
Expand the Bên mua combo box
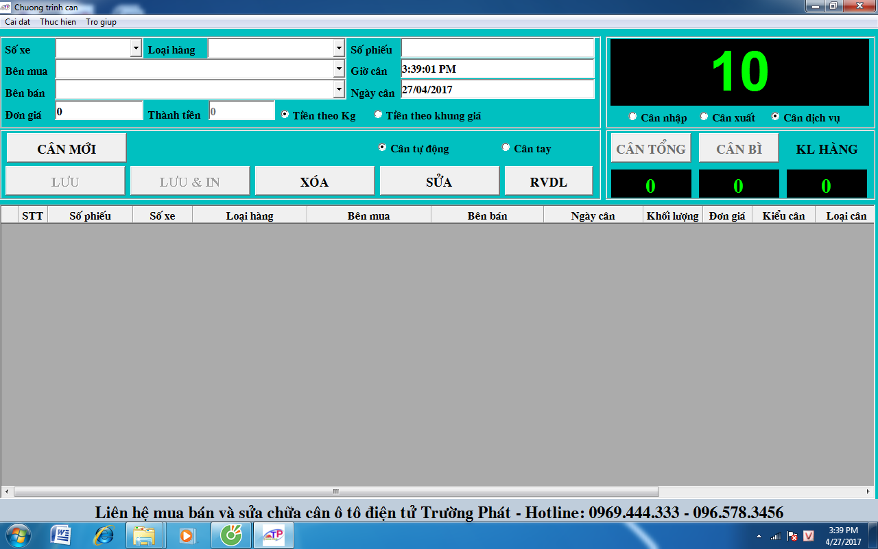coord(339,69)
